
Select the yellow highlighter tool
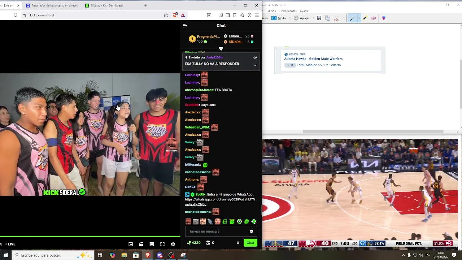point(365,18)
